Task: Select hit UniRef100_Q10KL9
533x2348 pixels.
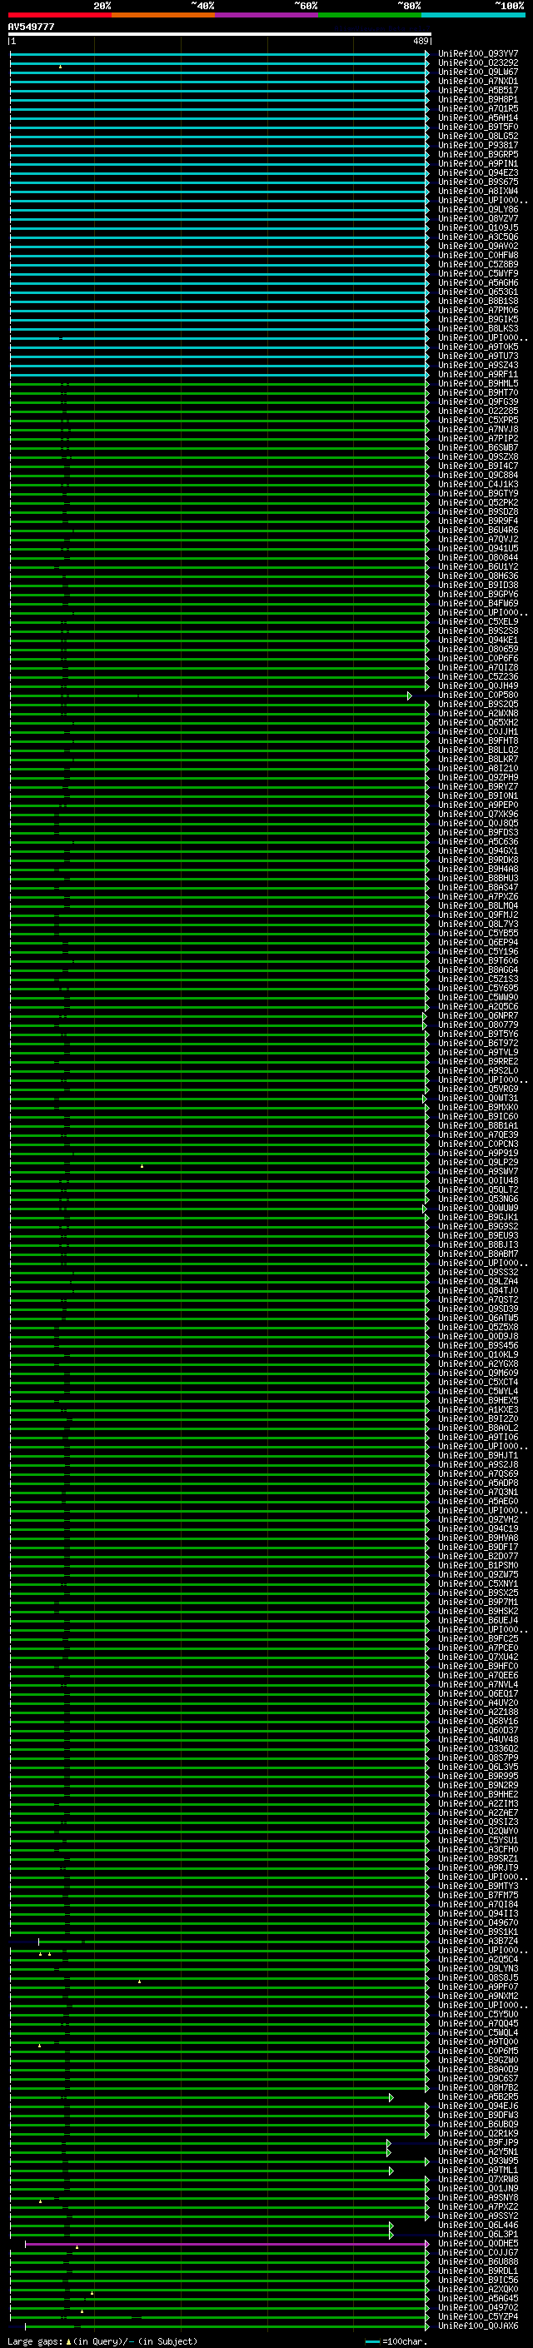Action: coord(477,1354)
